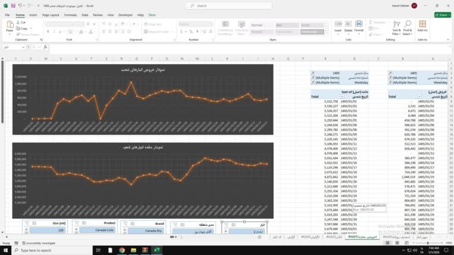Click multi-select icon on Brand slicer
Screen dimensions: 454x255
click(x=133, y=224)
